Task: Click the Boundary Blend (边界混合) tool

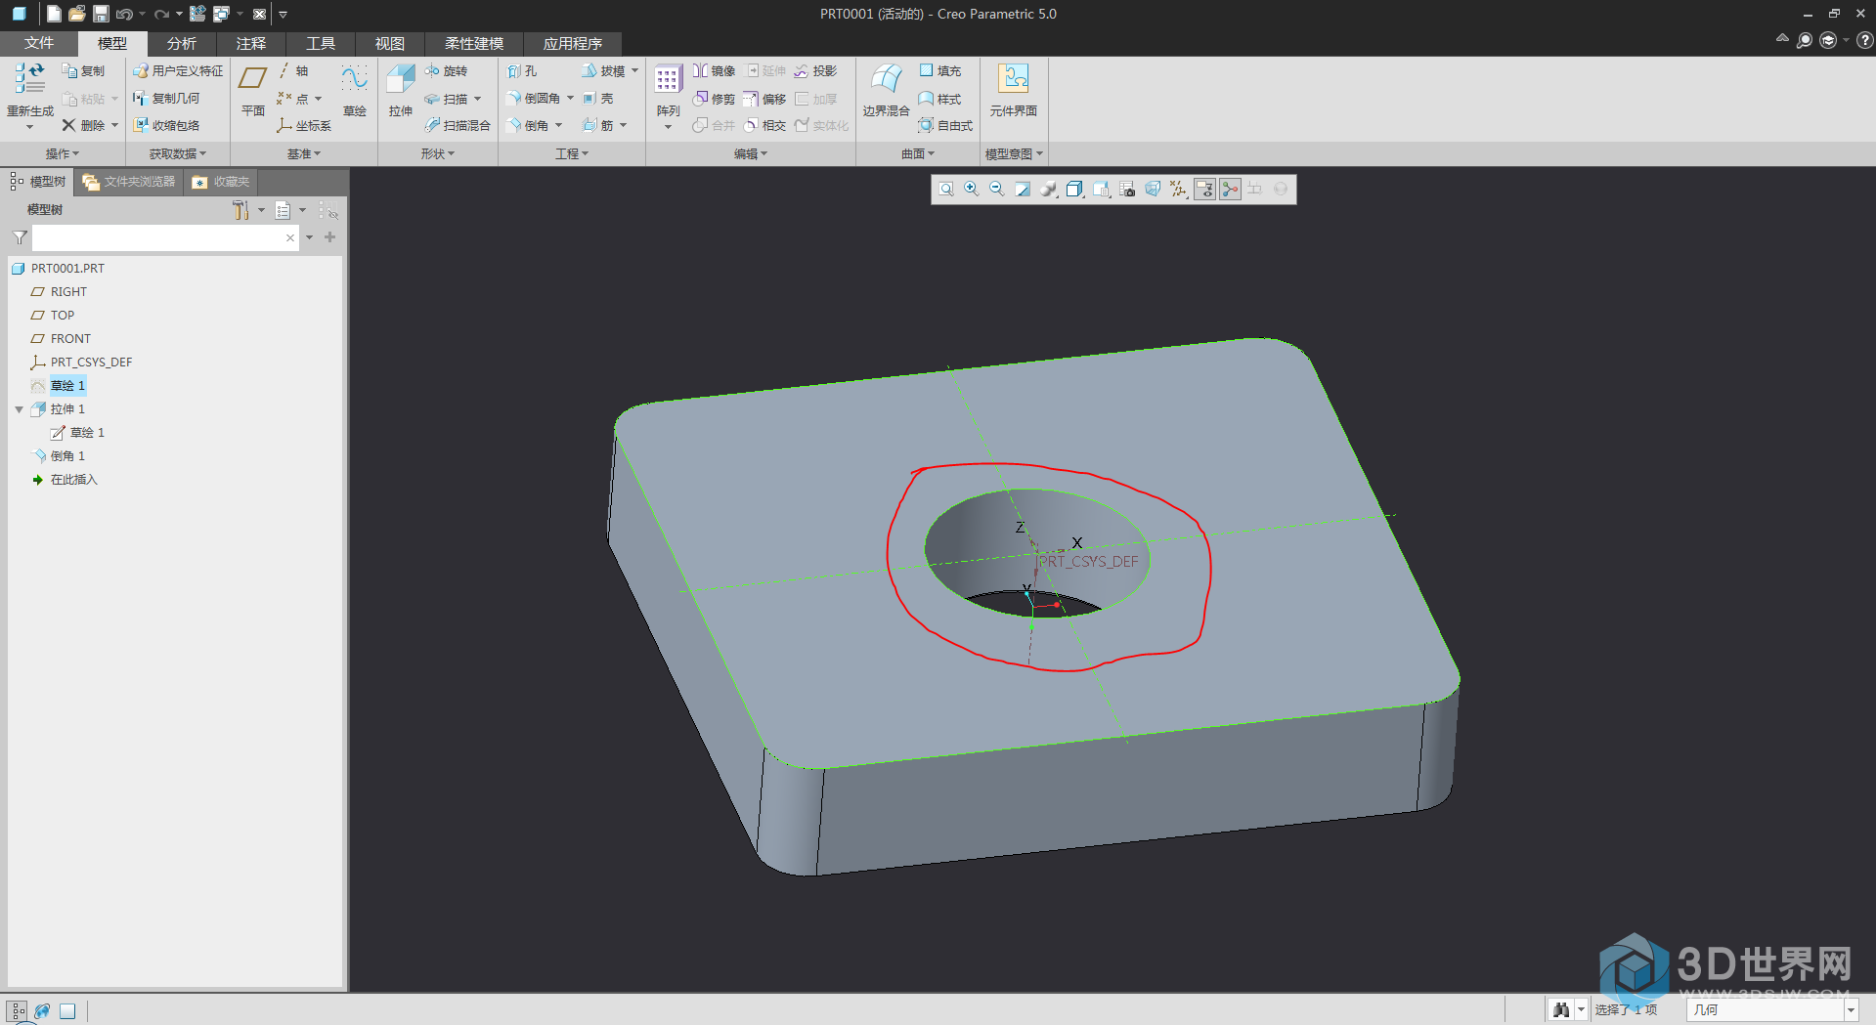Action: coord(886,90)
